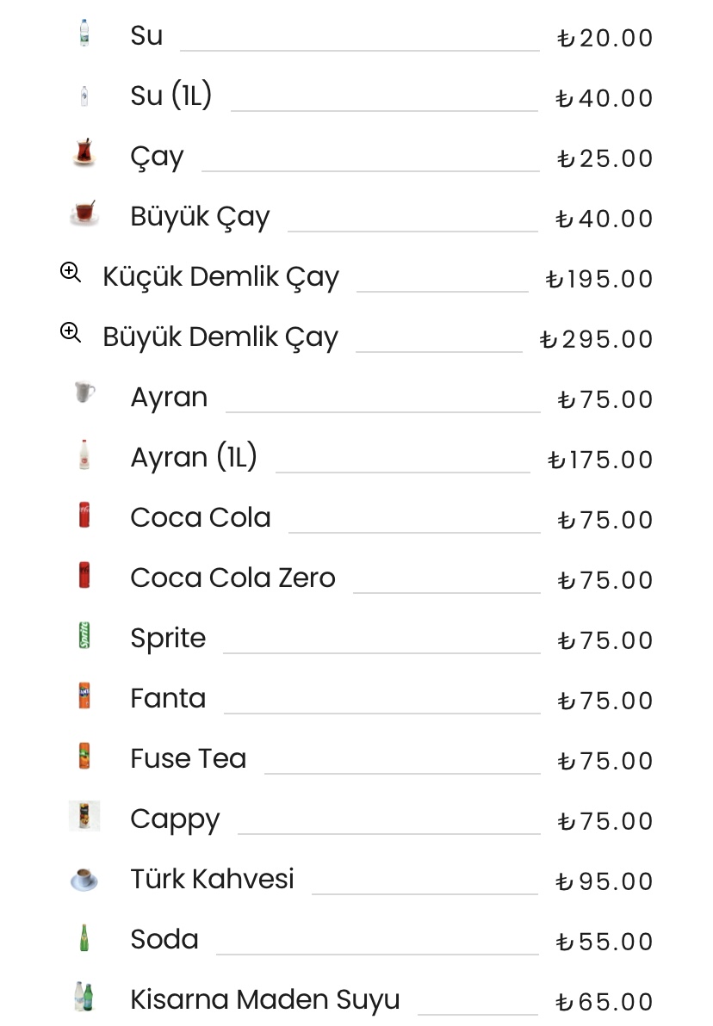Click the ₺295.00 price of Büyük Demlik Çay
Image resolution: width=713 pixels, height=1026 pixels.
[x=596, y=339]
